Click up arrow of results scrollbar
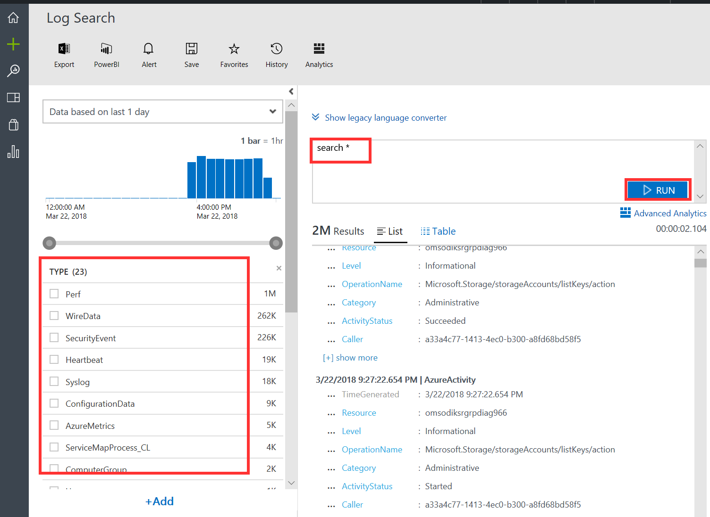The width and height of the screenshot is (710, 517). click(701, 252)
